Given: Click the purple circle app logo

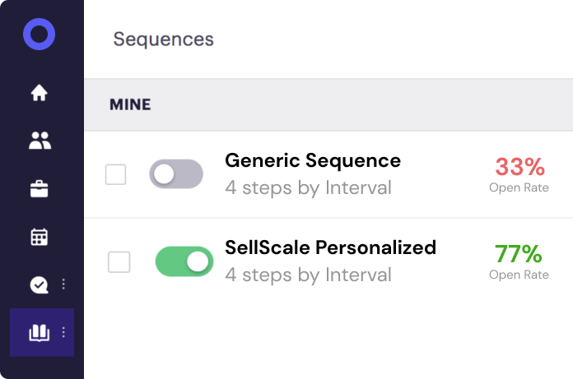Looking at the screenshot, I should click(39, 35).
